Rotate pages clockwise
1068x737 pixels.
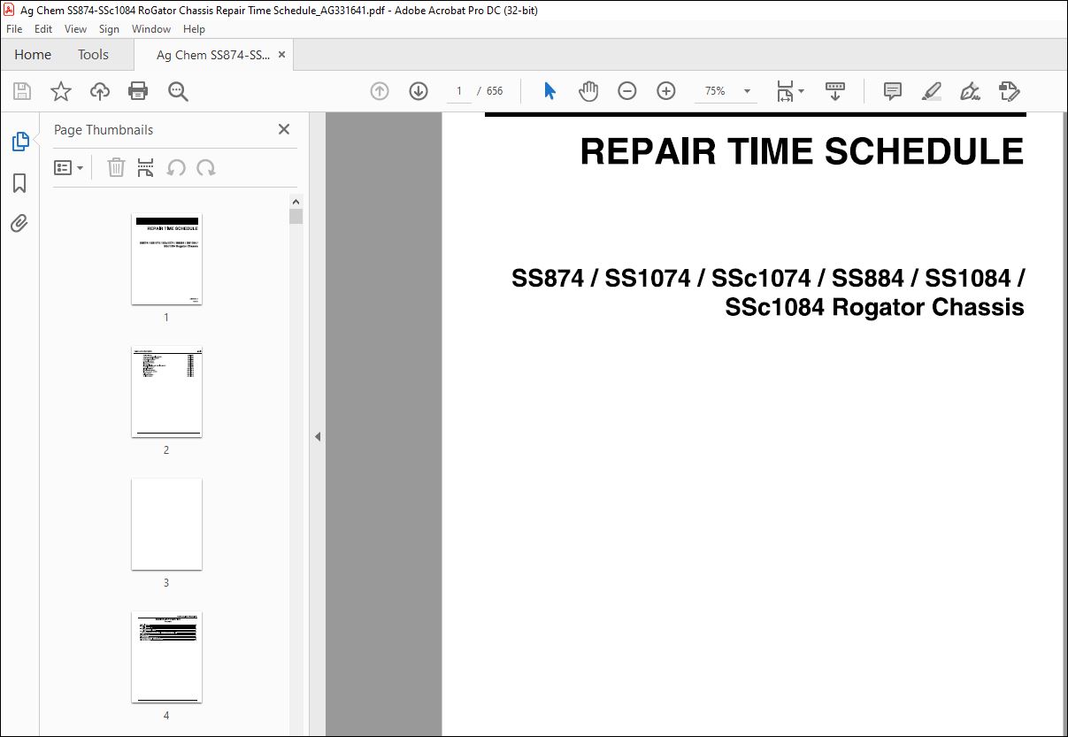(206, 168)
